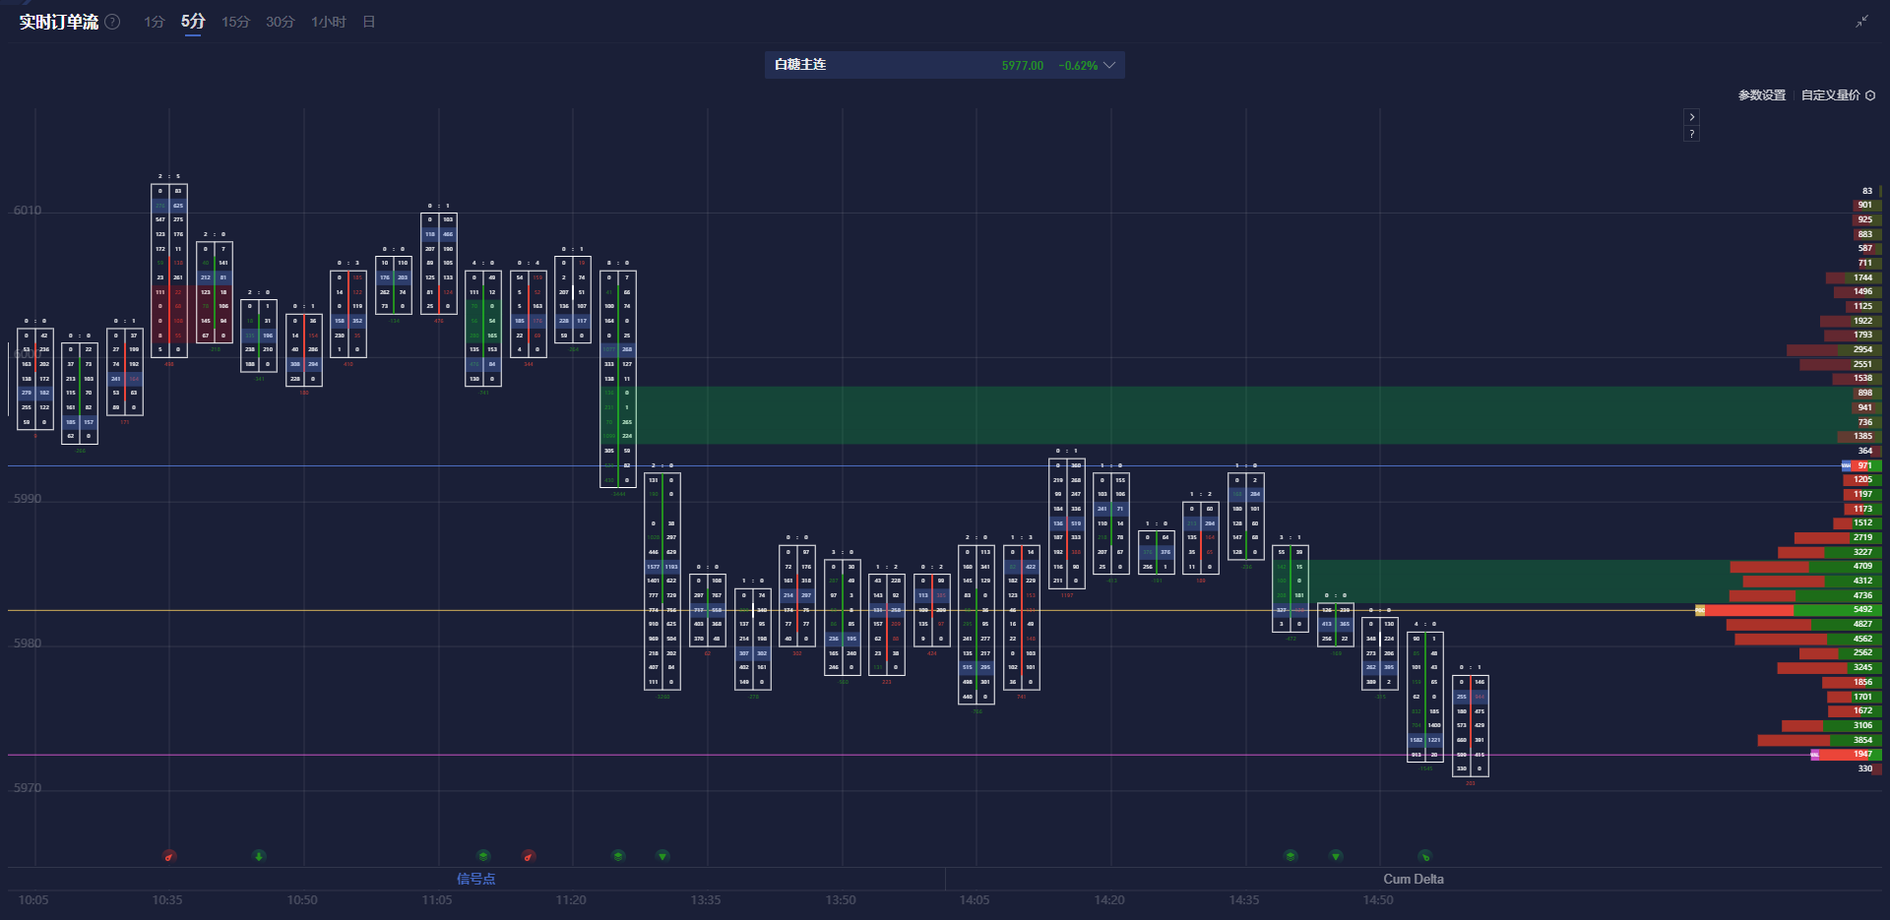Select the 15分 timeframe option
Image resolution: width=1890 pixels, height=920 pixels.
point(235,22)
